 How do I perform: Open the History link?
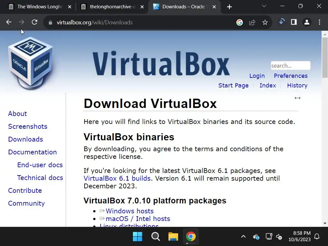coord(297,85)
